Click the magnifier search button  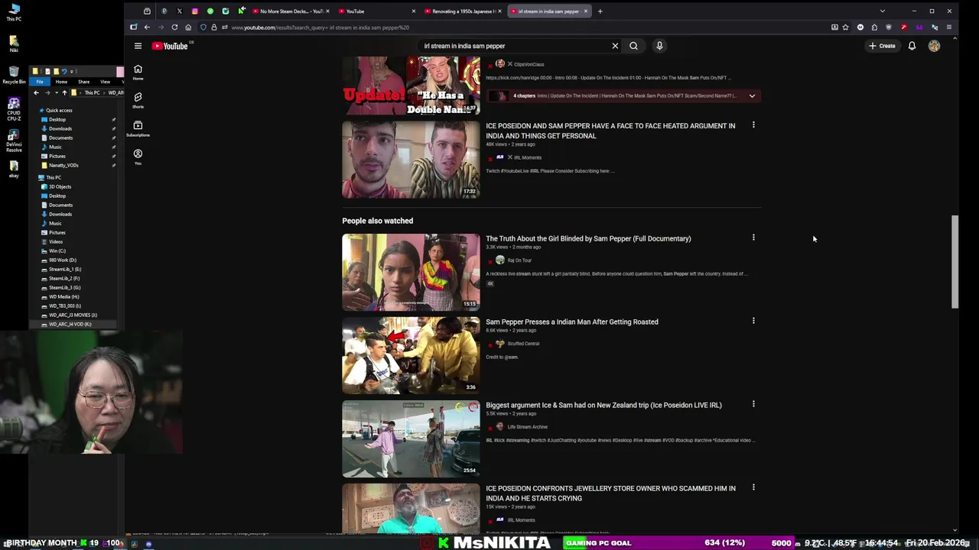pyautogui.click(x=633, y=46)
